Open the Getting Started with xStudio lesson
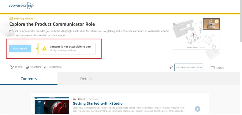This screenshot has width=242, height=115. pos(98,103)
